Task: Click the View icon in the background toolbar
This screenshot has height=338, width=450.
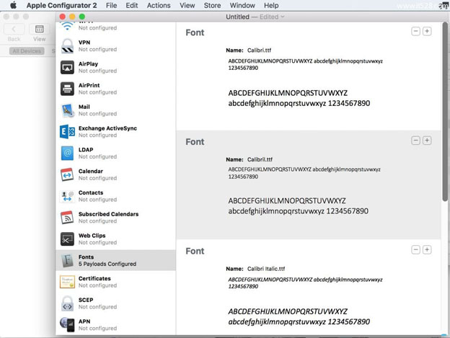Action: 40,30
